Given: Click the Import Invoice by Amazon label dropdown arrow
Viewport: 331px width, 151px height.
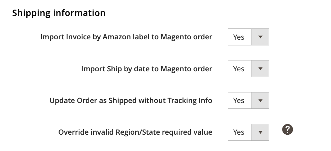Looking at the screenshot, I should tap(260, 37).
